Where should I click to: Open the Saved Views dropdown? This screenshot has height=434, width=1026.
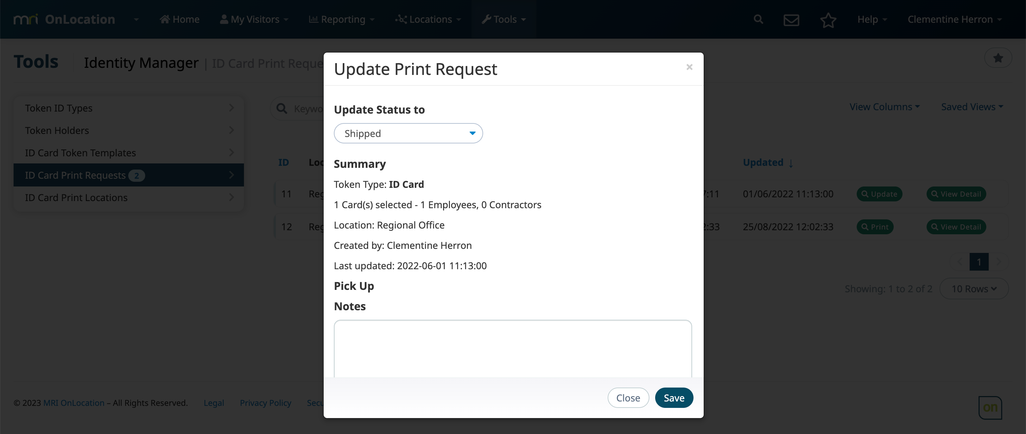tap(972, 107)
